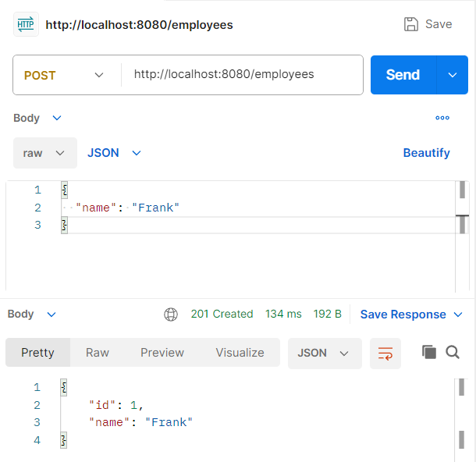This screenshot has height=462, width=476.
Task: Click the 192 B response size
Action: (328, 314)
